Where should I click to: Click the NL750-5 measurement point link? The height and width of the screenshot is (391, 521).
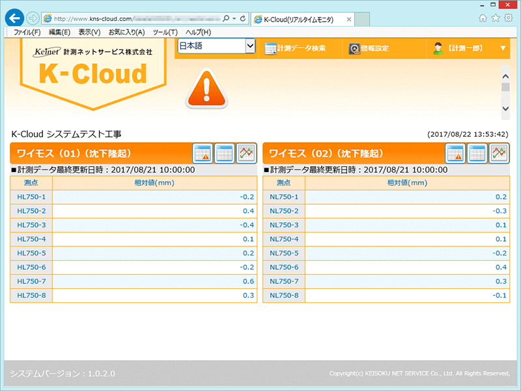point(284,253)
